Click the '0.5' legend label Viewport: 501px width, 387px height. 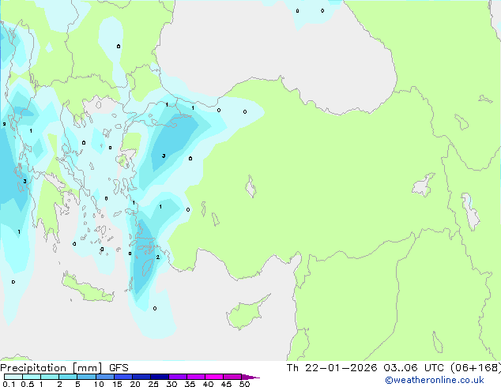click(x=28, y=384)
